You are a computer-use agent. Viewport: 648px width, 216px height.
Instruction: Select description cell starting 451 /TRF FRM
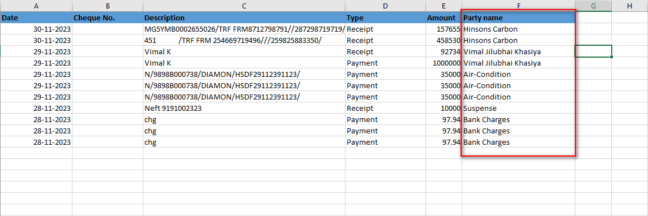coord(244,40)
